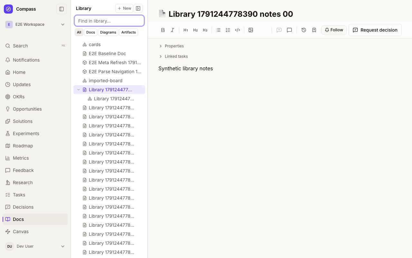Collapse the Library panel
The height and width of the screenshot is (258, 412).
coord(138,8)
